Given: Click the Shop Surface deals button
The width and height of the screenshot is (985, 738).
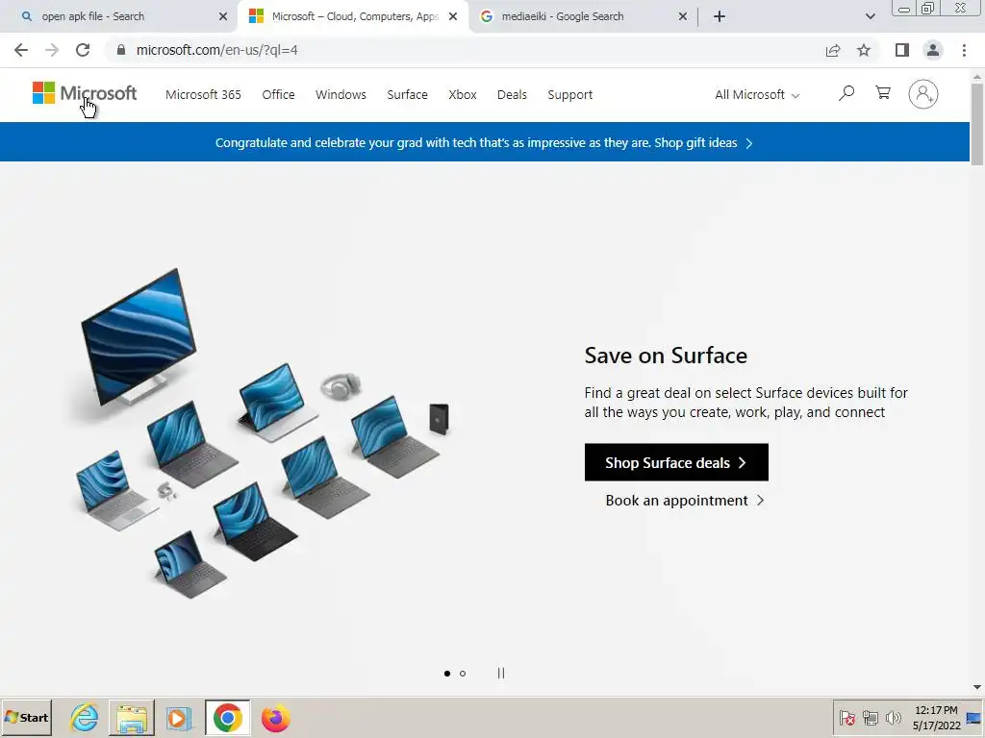Looking at the screenshot, I should point(676,462).
